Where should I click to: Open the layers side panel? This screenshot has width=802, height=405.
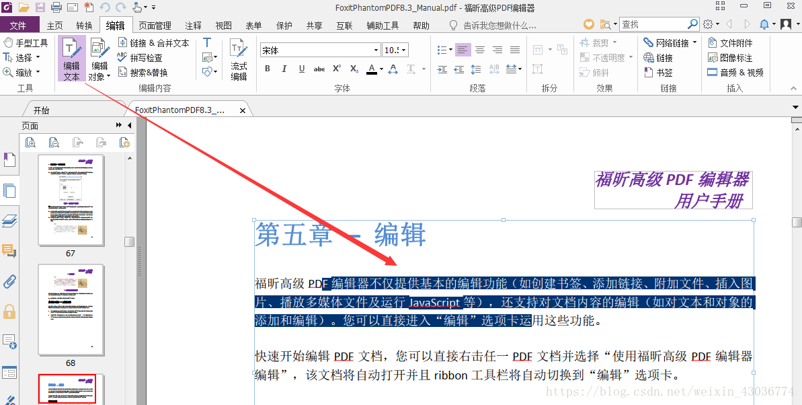coord(9,221)
